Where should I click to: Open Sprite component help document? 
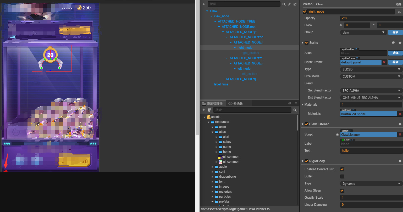(x=393, y=43)
